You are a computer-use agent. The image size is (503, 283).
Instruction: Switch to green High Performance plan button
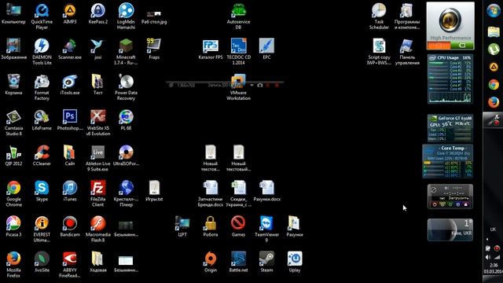coord(462,46)
